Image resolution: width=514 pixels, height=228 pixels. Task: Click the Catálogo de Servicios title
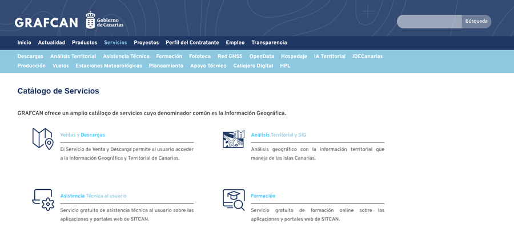(58, 91)
